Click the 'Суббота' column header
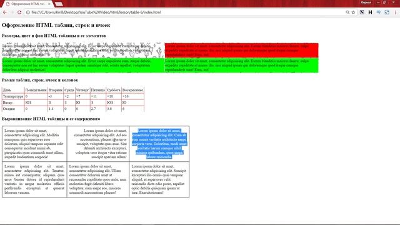Screen dimensions: 400x225 (x=114, y=90)
